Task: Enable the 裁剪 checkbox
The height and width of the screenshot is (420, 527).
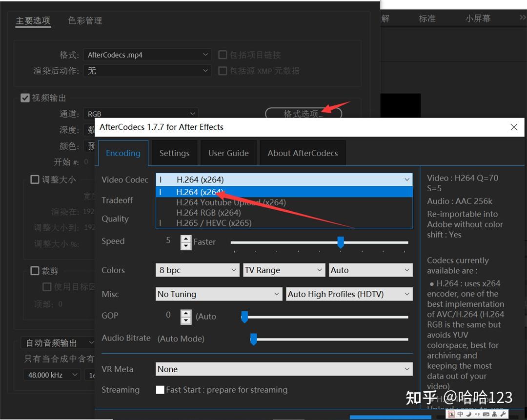Action: pyautogui.click(x=35, y=270)
